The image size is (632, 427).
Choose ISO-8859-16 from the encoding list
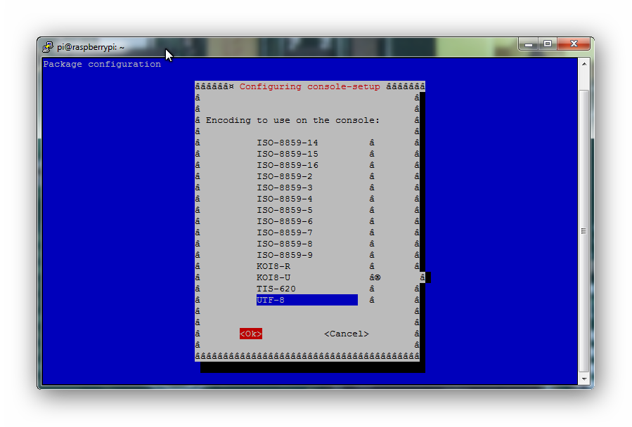(x=287, y=165)
